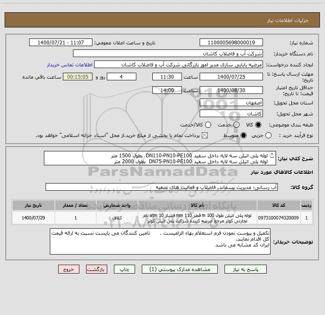The width and height of the screenshot is (325, 315).
Task: Click the چاپ print button
Action: (x=125, y=269)
